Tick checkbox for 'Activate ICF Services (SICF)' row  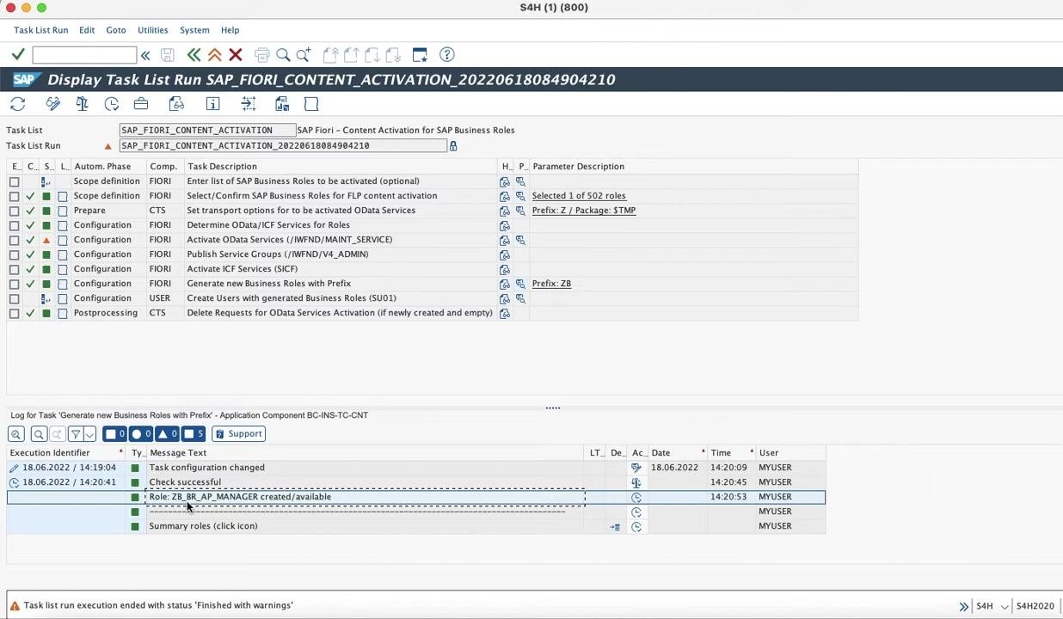point(14,269)
